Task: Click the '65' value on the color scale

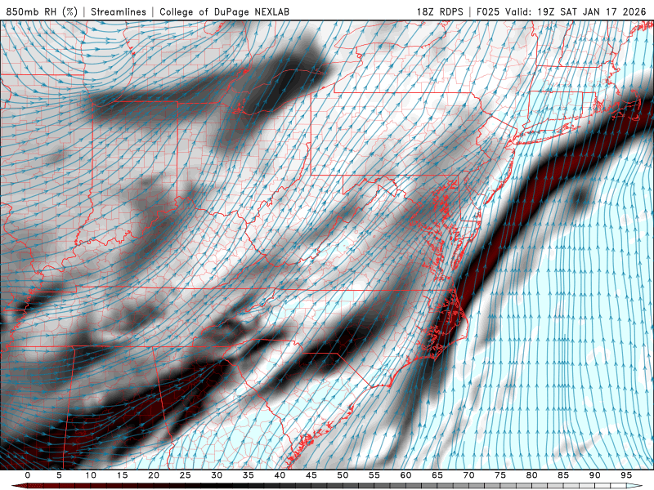Action: coord(437,475)
